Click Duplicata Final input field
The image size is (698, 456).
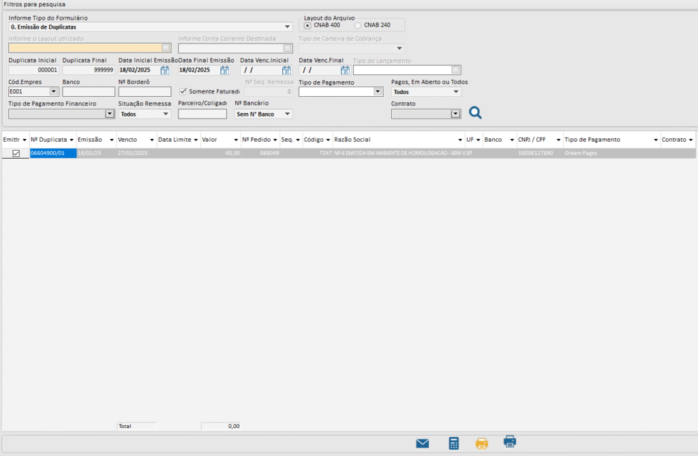pos(89,70)
